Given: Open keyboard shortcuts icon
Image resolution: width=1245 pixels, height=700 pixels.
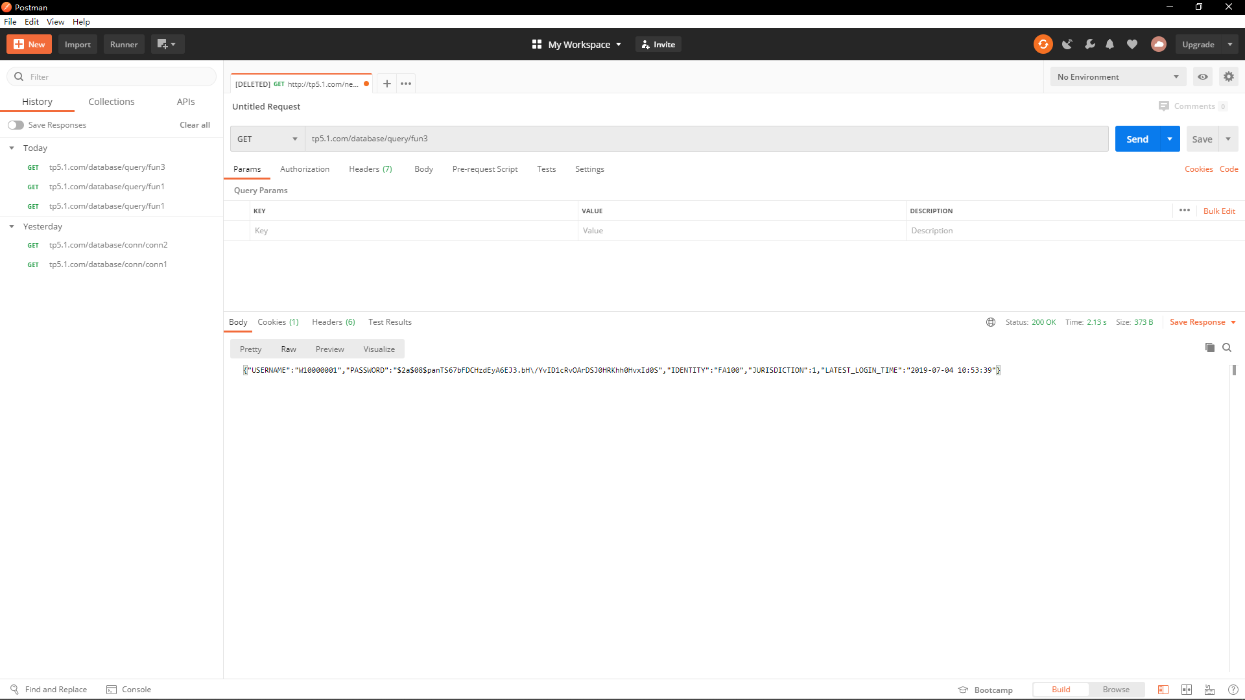Looking at the screenshot, I should click(1210, 690).
